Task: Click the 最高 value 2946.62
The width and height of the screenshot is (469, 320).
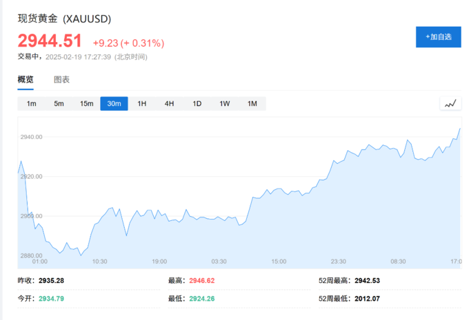Action: (x=201, y=281)
